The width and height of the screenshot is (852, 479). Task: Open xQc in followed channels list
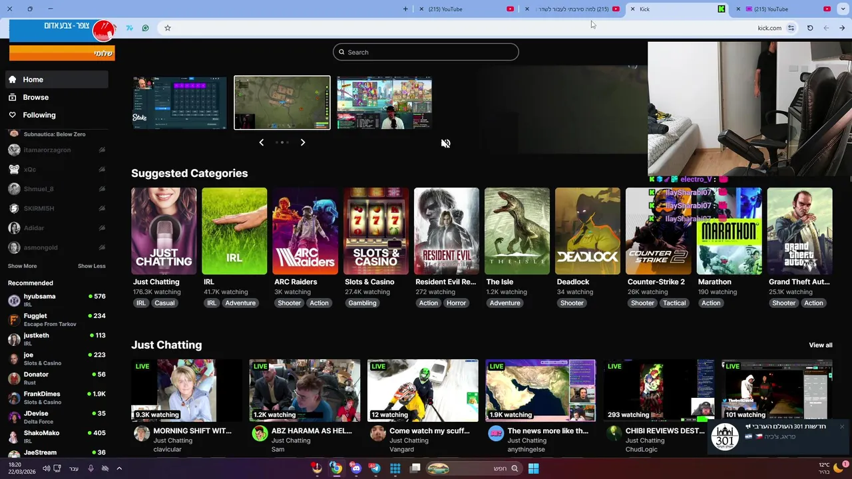(57, 169)
